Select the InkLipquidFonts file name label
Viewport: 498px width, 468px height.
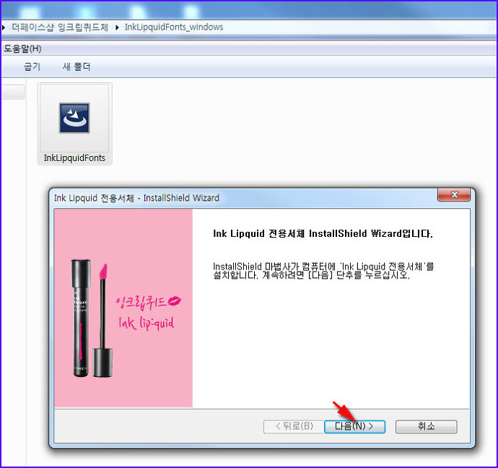click(74, 158)
